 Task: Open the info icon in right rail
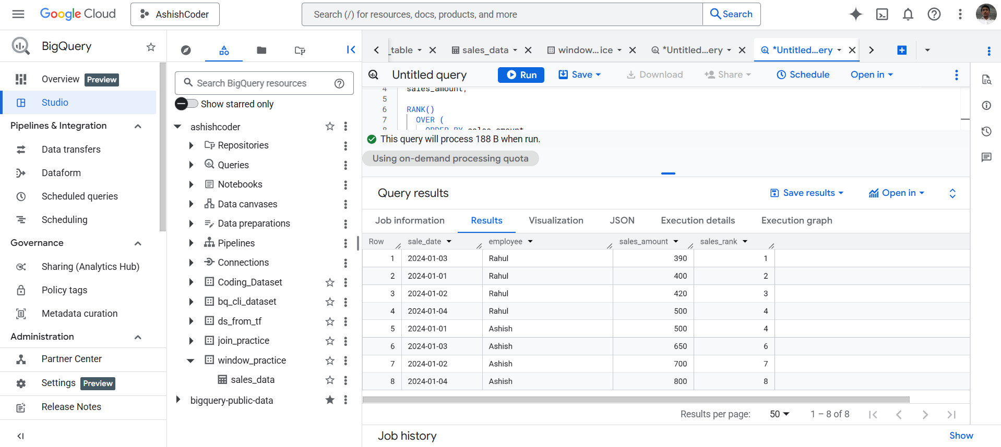[986, 105]
